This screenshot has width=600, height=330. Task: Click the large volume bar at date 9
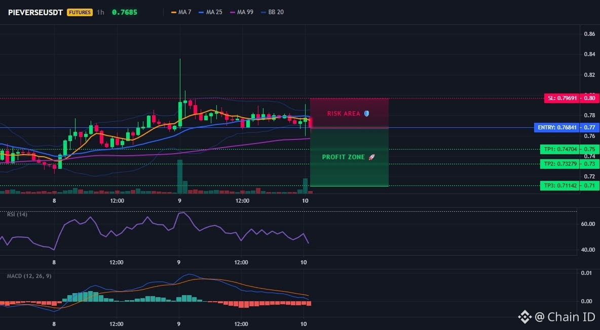(180, 177)
